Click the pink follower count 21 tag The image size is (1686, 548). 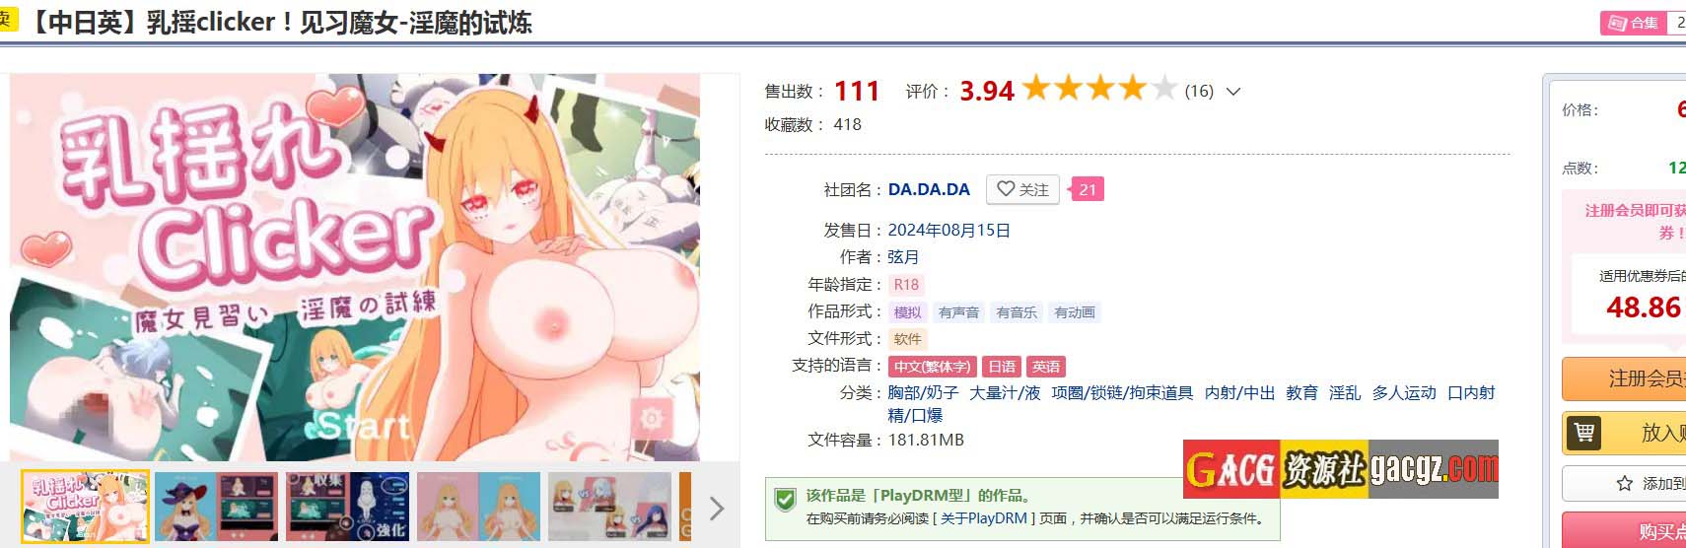point(1087,189)
